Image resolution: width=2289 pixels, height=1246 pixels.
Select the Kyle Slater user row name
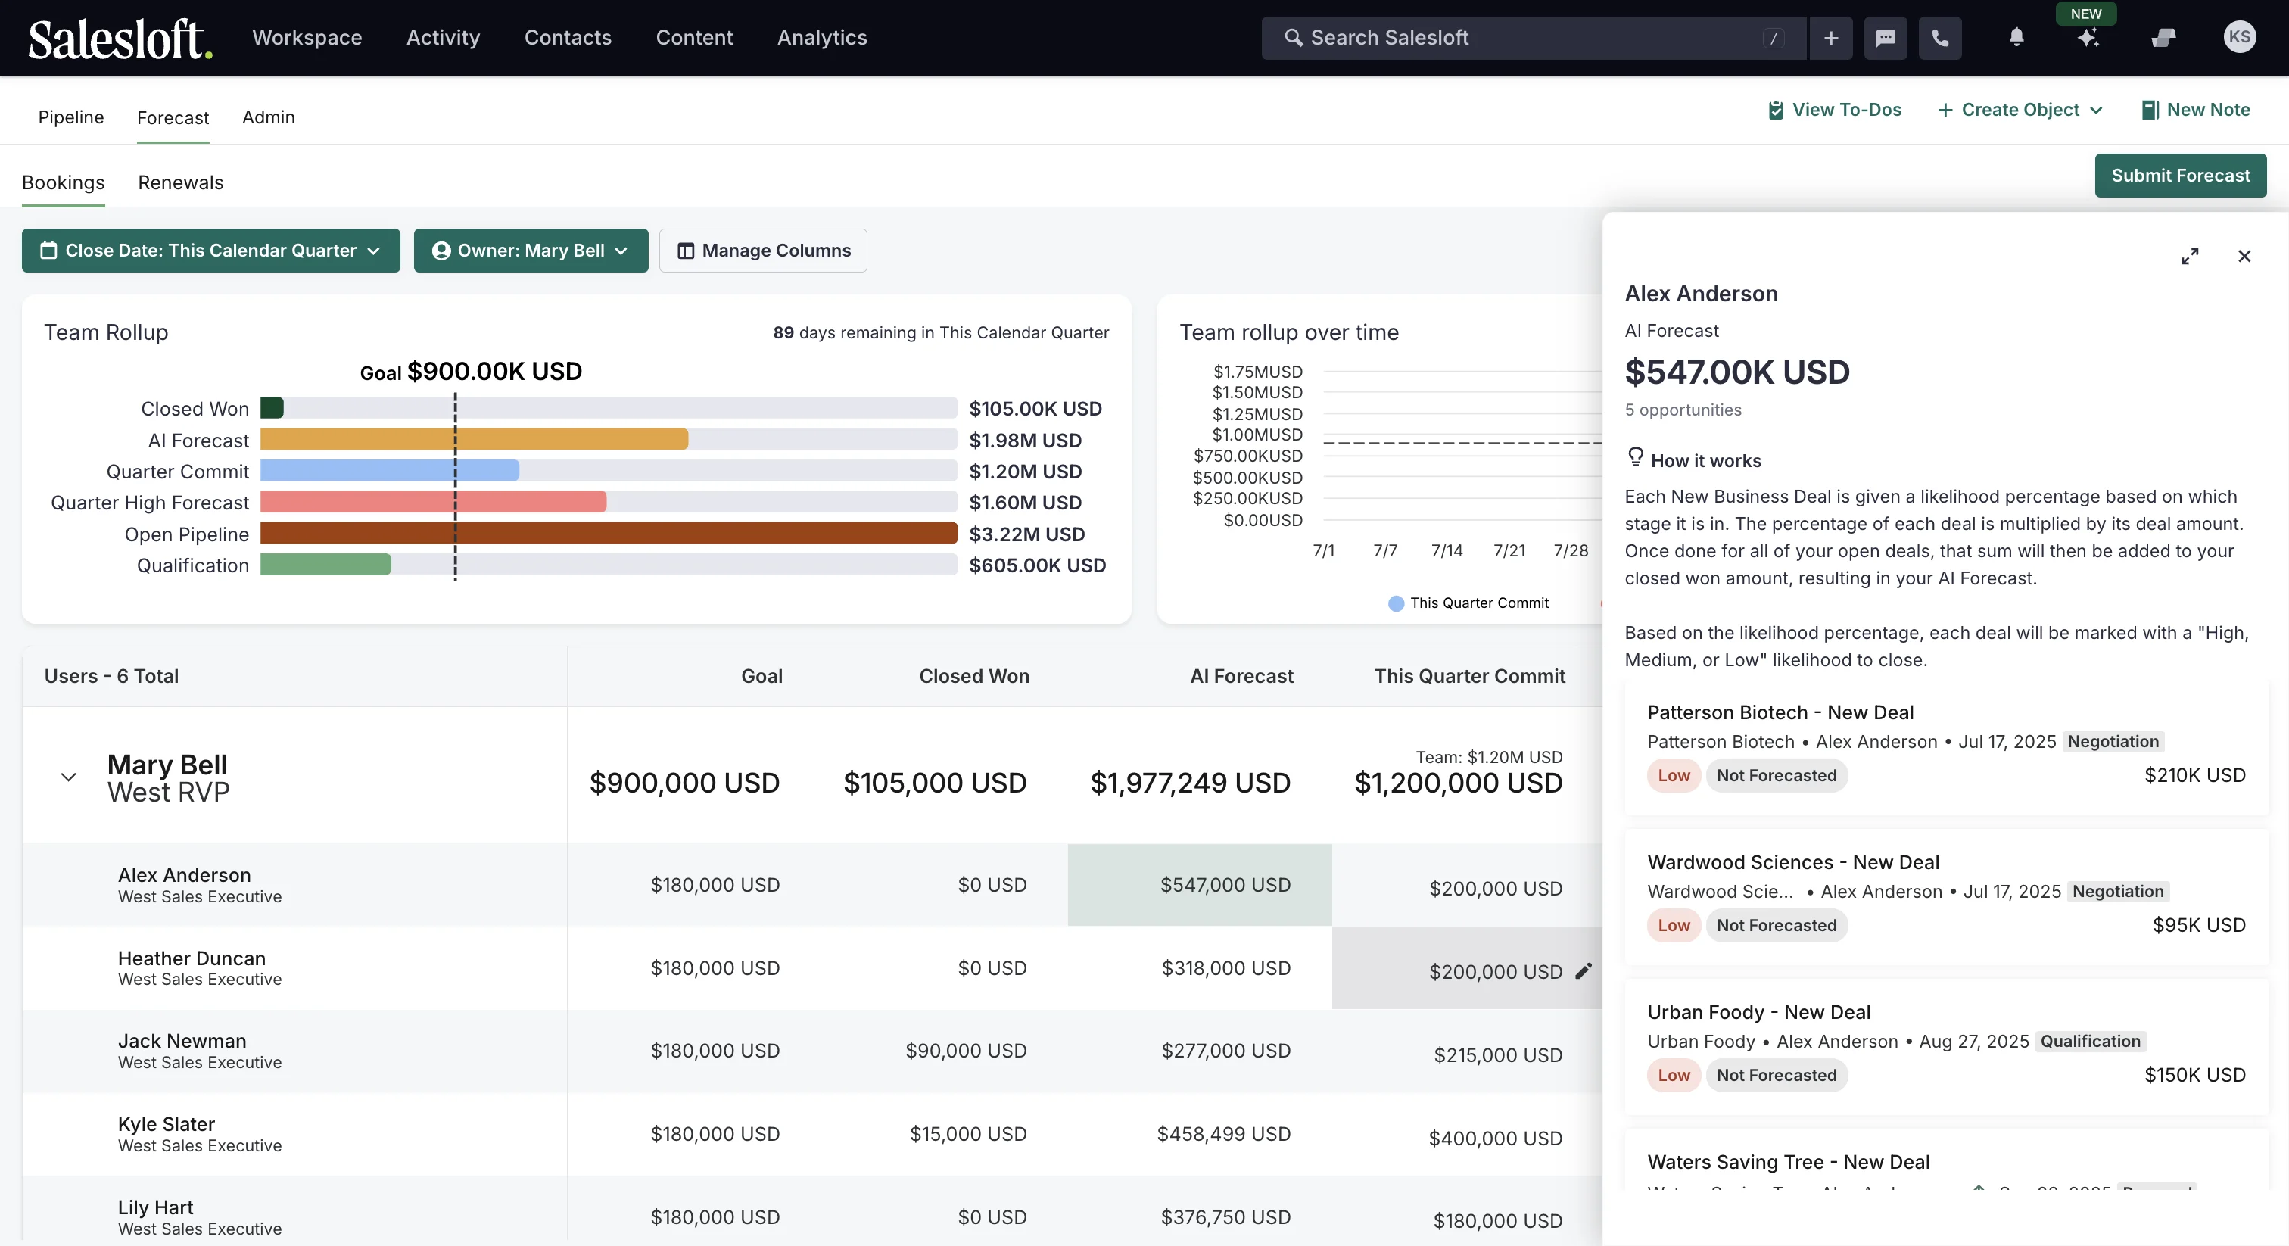click(x=167, y=1124)
